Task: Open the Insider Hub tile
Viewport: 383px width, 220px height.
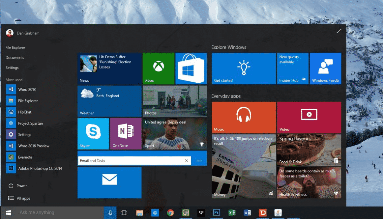Action: tap(293, 69)
